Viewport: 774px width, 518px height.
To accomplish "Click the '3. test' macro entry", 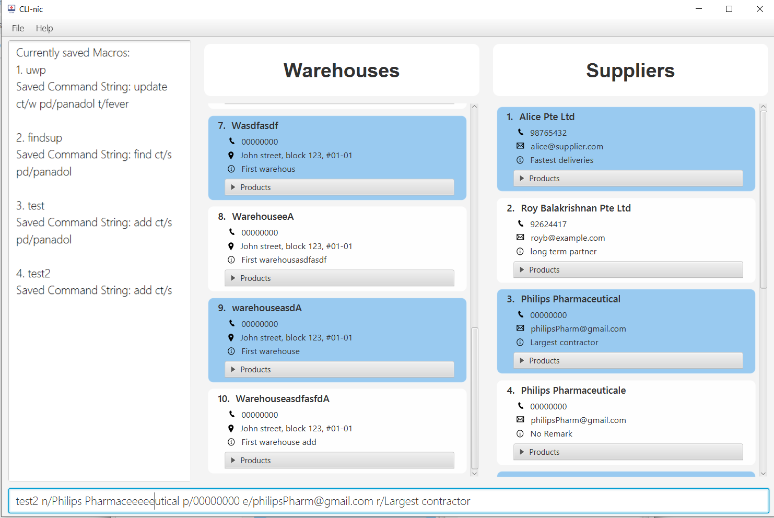I will pos(30,205).
